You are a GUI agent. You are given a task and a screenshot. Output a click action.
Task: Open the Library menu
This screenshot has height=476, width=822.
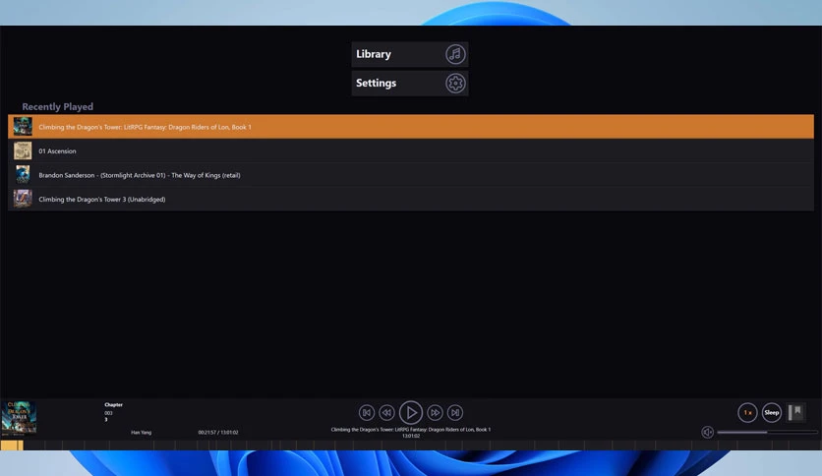(409, 54)
